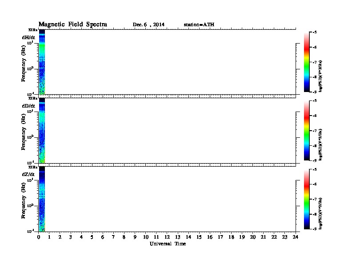The height and width of the screenshot is (272, 352).
Task: Click hour 12 on the time axis
Action: tap(167, 237)
